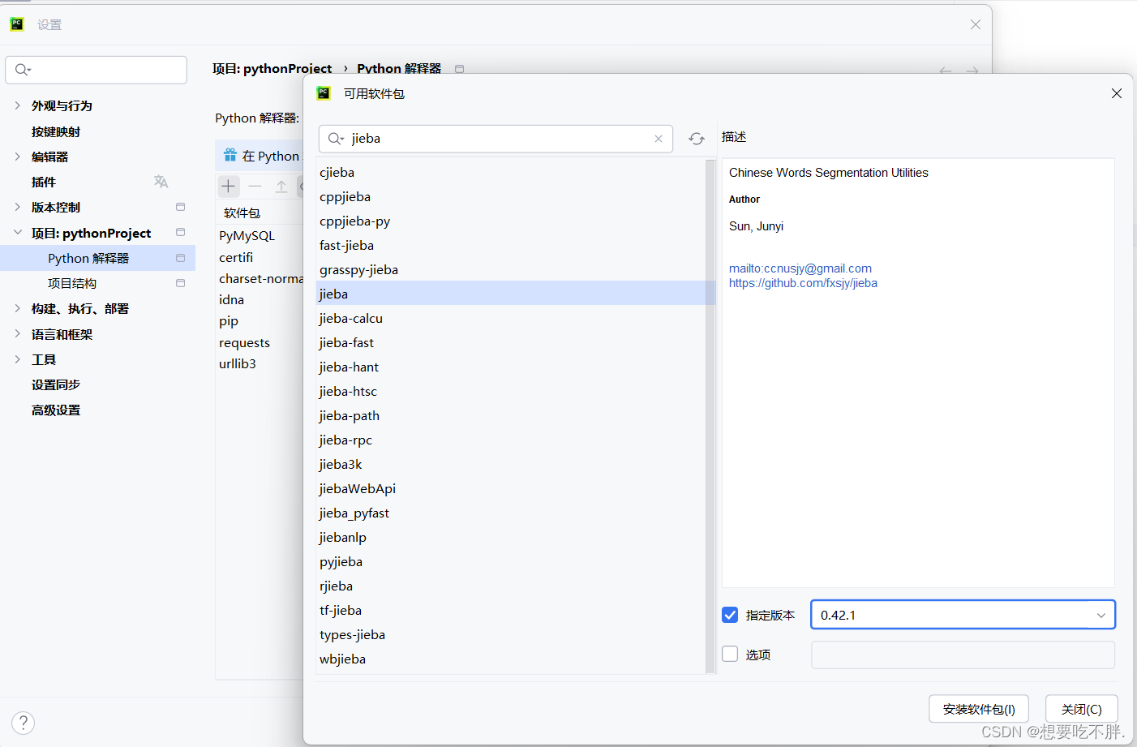Click in the jieba package search field
The image size is (1137, 747).
[496, 139]
